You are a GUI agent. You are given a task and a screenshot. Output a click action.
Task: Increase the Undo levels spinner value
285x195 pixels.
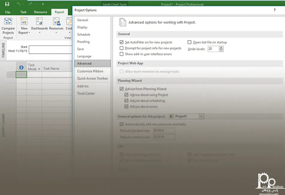tap(221, 47)
